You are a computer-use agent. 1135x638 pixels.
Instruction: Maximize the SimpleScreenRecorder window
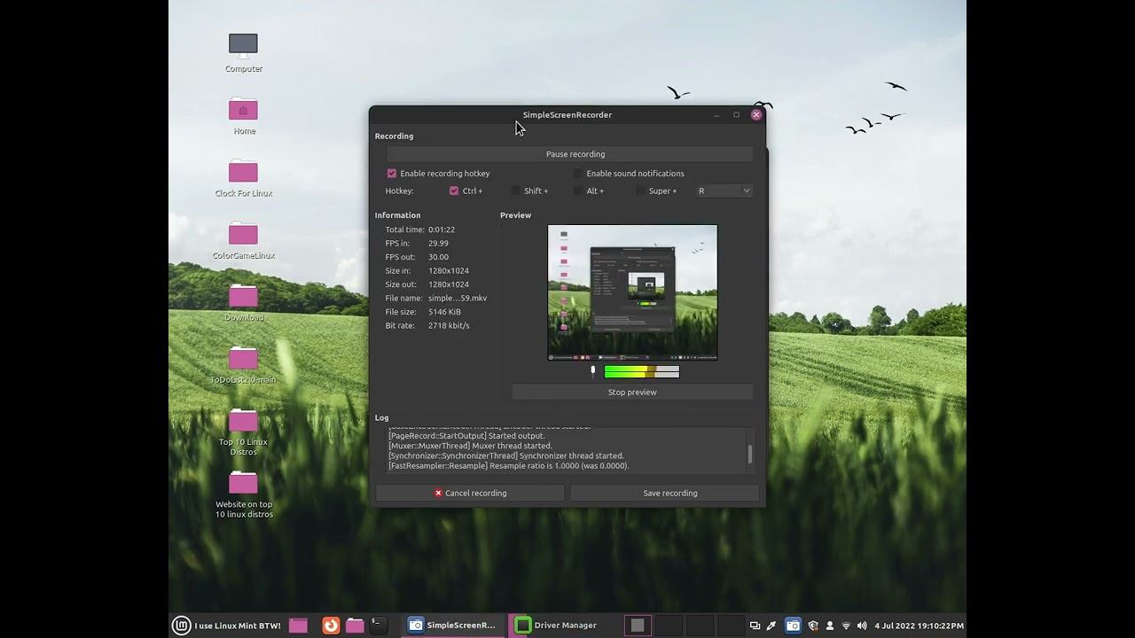(736, 114)
